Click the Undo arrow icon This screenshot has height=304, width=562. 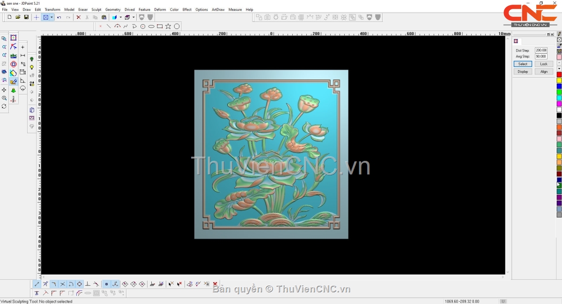[59, 17]
